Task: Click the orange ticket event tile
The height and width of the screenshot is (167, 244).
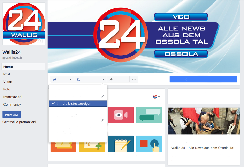Action: tap(63, 147)
